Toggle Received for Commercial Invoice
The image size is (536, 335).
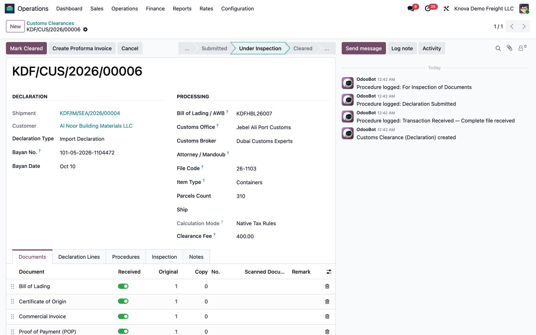click(123, 316)
